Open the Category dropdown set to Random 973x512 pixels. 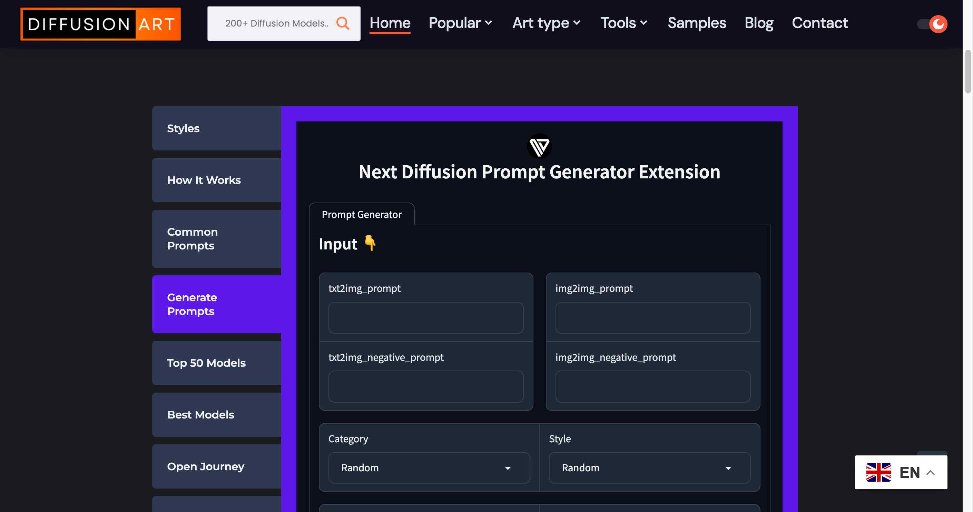429,467
